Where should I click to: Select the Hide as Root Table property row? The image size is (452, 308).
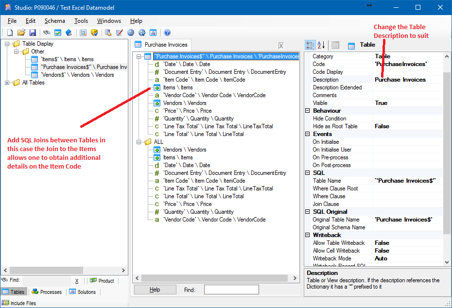click(374, 126)
